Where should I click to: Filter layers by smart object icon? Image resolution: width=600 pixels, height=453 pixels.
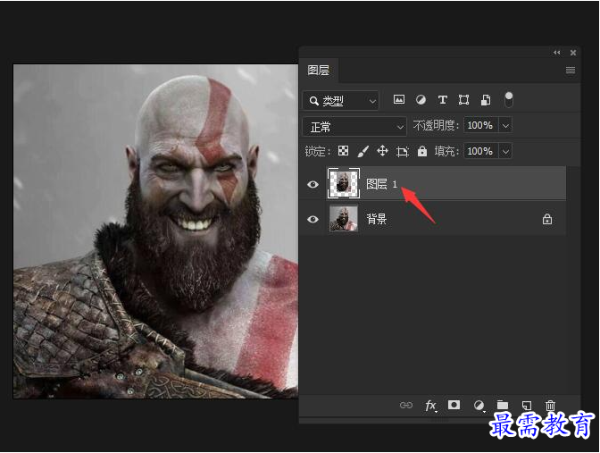(x=486, y=100)
